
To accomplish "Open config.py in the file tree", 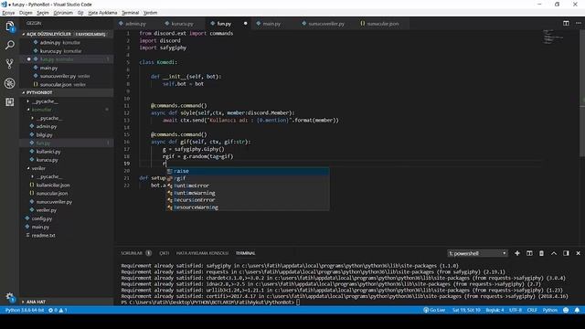I will (67, 218).
